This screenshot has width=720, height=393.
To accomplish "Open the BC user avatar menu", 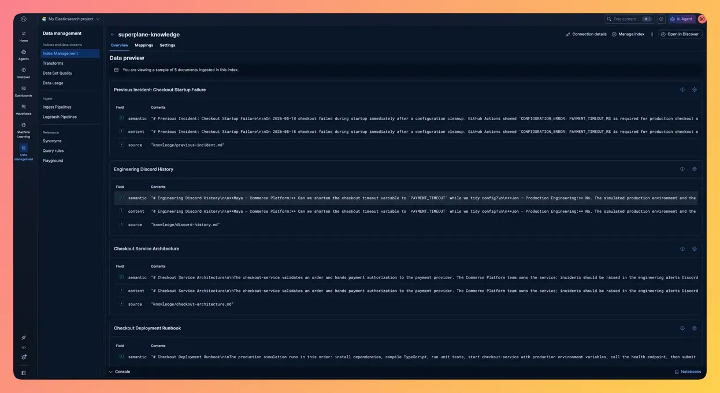I will point(702,19).
